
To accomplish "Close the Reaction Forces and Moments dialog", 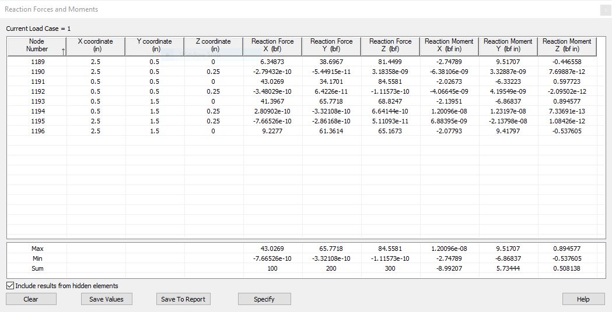I will (x=604, y=10).
